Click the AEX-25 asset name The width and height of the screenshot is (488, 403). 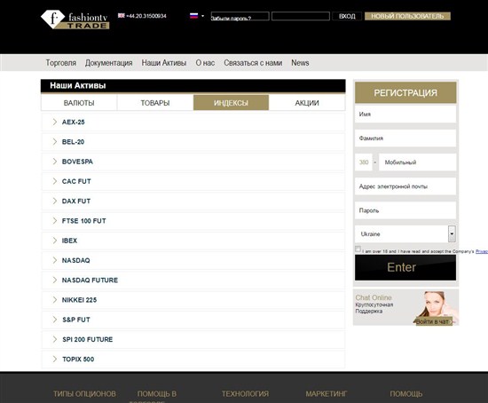coord(73,122)
